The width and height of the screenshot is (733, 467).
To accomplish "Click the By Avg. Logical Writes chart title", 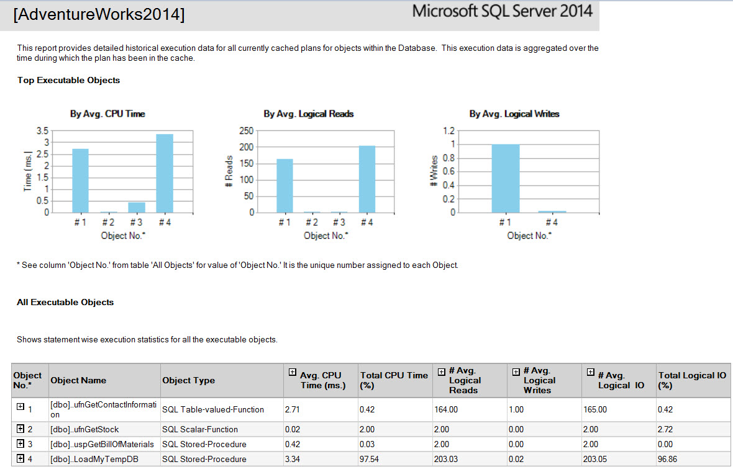I will coord(514,114).
